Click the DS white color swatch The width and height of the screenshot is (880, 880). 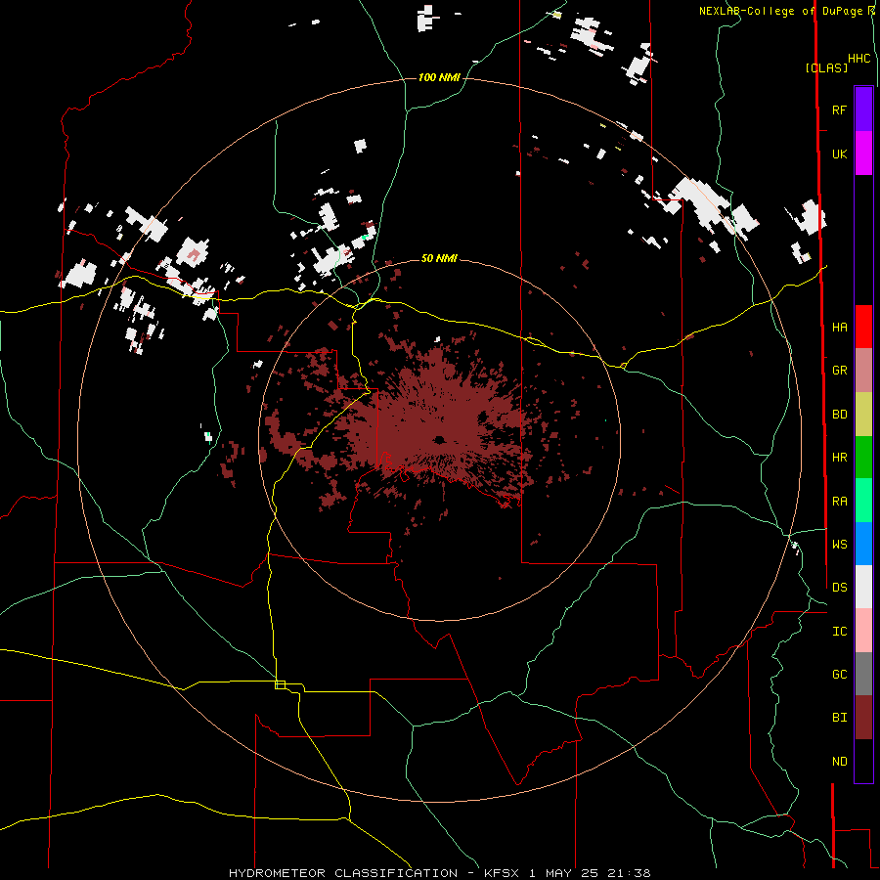[863, 587]
